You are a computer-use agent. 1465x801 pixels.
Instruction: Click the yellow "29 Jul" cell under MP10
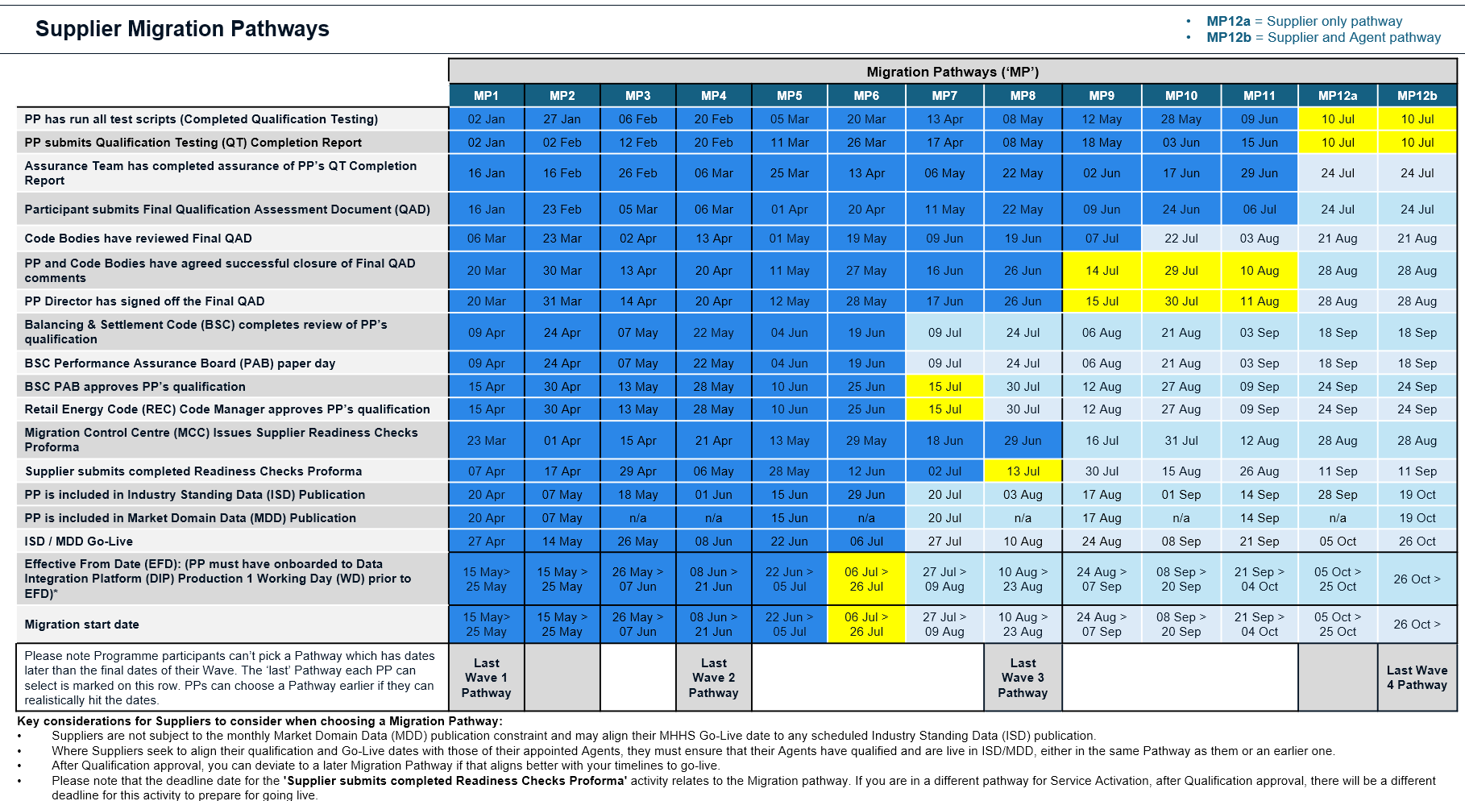[x=1181, y=271]
